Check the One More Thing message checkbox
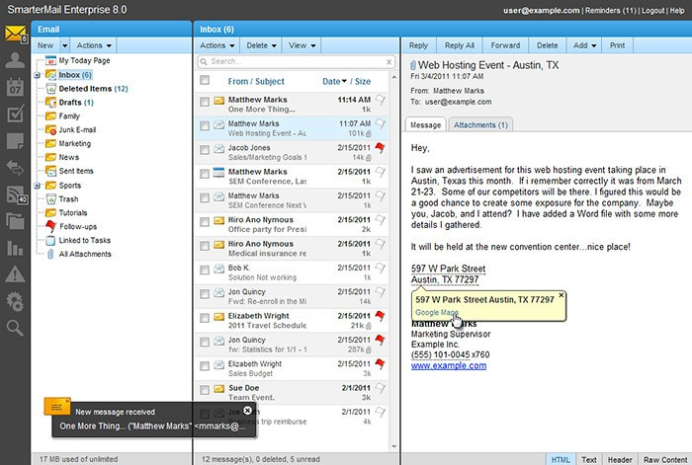Screen dimensions: 692x465 point(205,103)
